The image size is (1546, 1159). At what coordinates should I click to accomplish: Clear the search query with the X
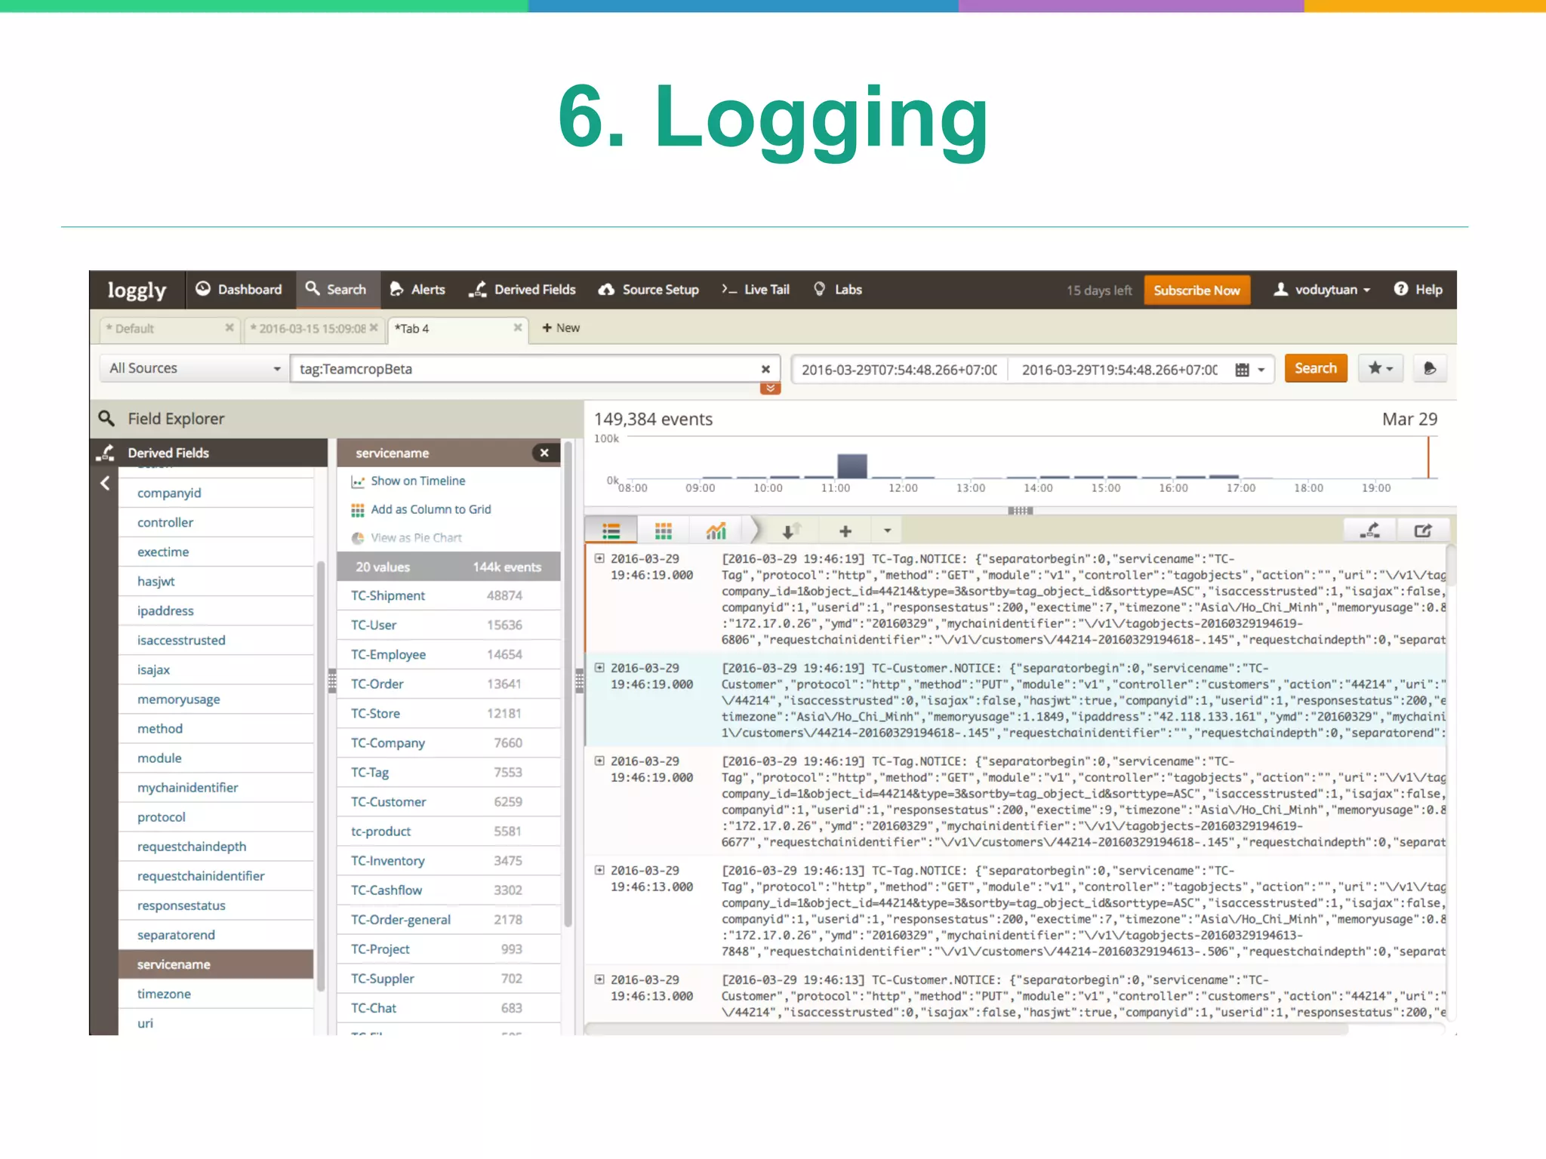(765, 369)
